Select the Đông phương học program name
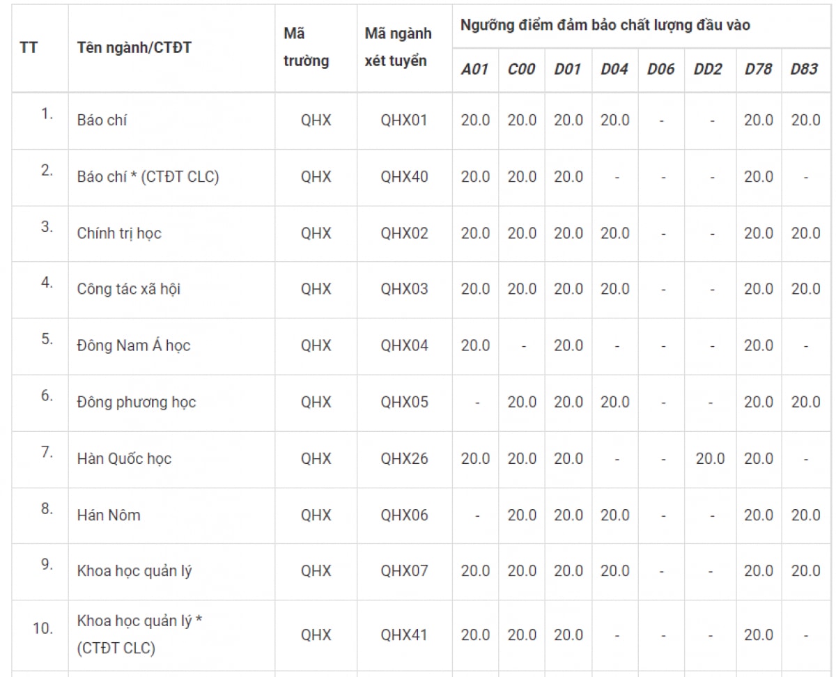Viewport: 836px width, 677px height. 136,403
